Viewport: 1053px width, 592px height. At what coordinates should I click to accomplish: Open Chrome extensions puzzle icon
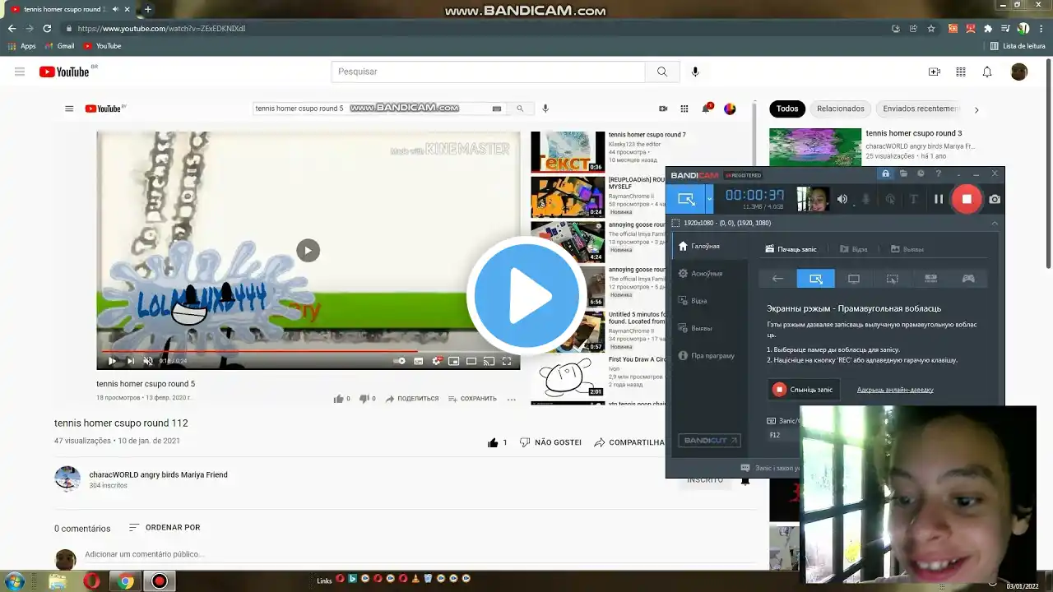988,28
